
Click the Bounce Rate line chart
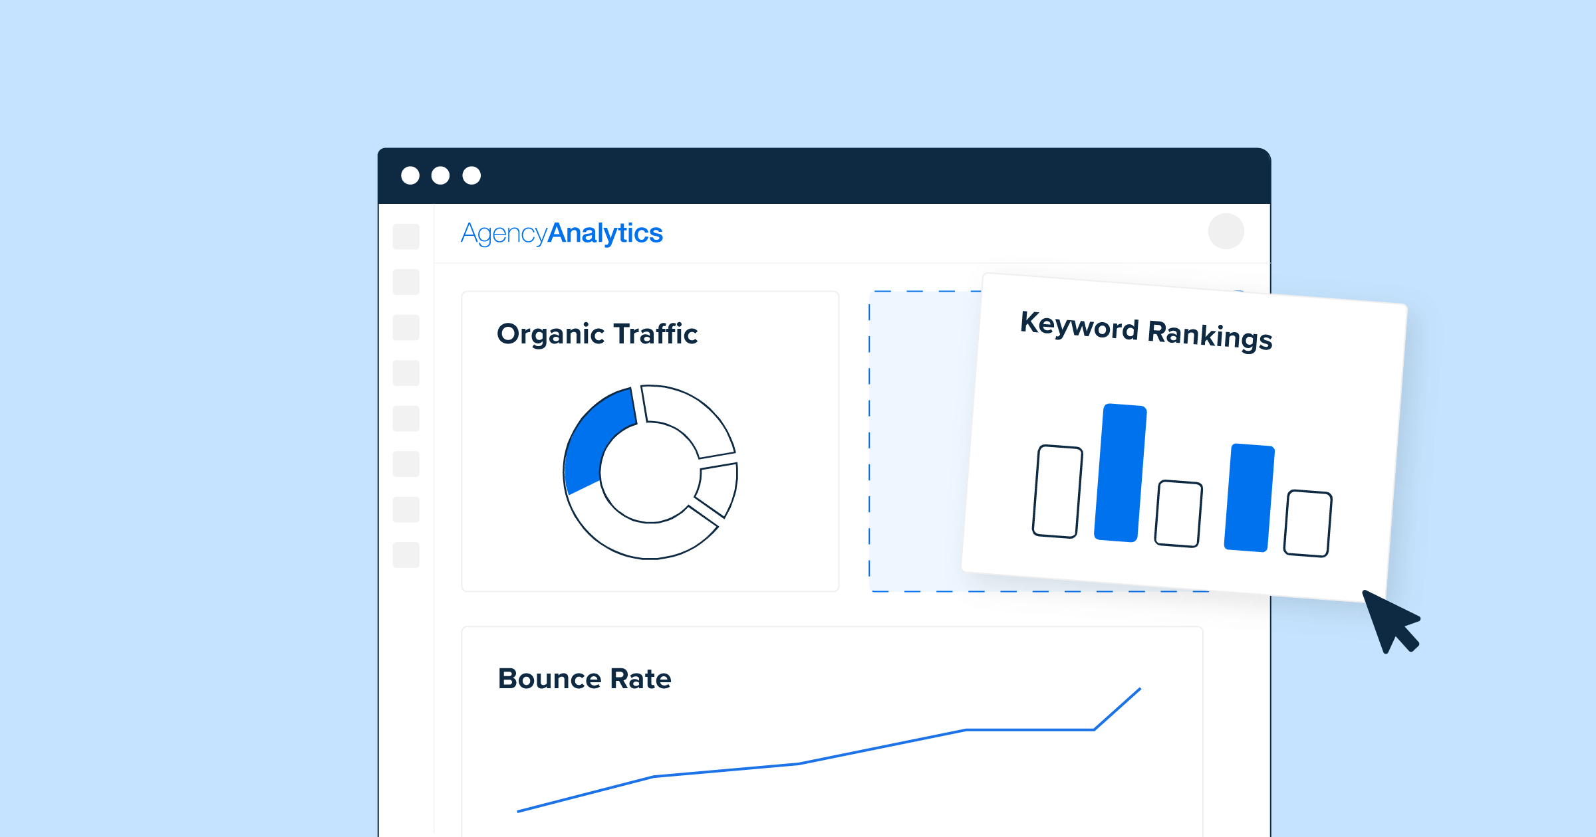pos(829,751)
